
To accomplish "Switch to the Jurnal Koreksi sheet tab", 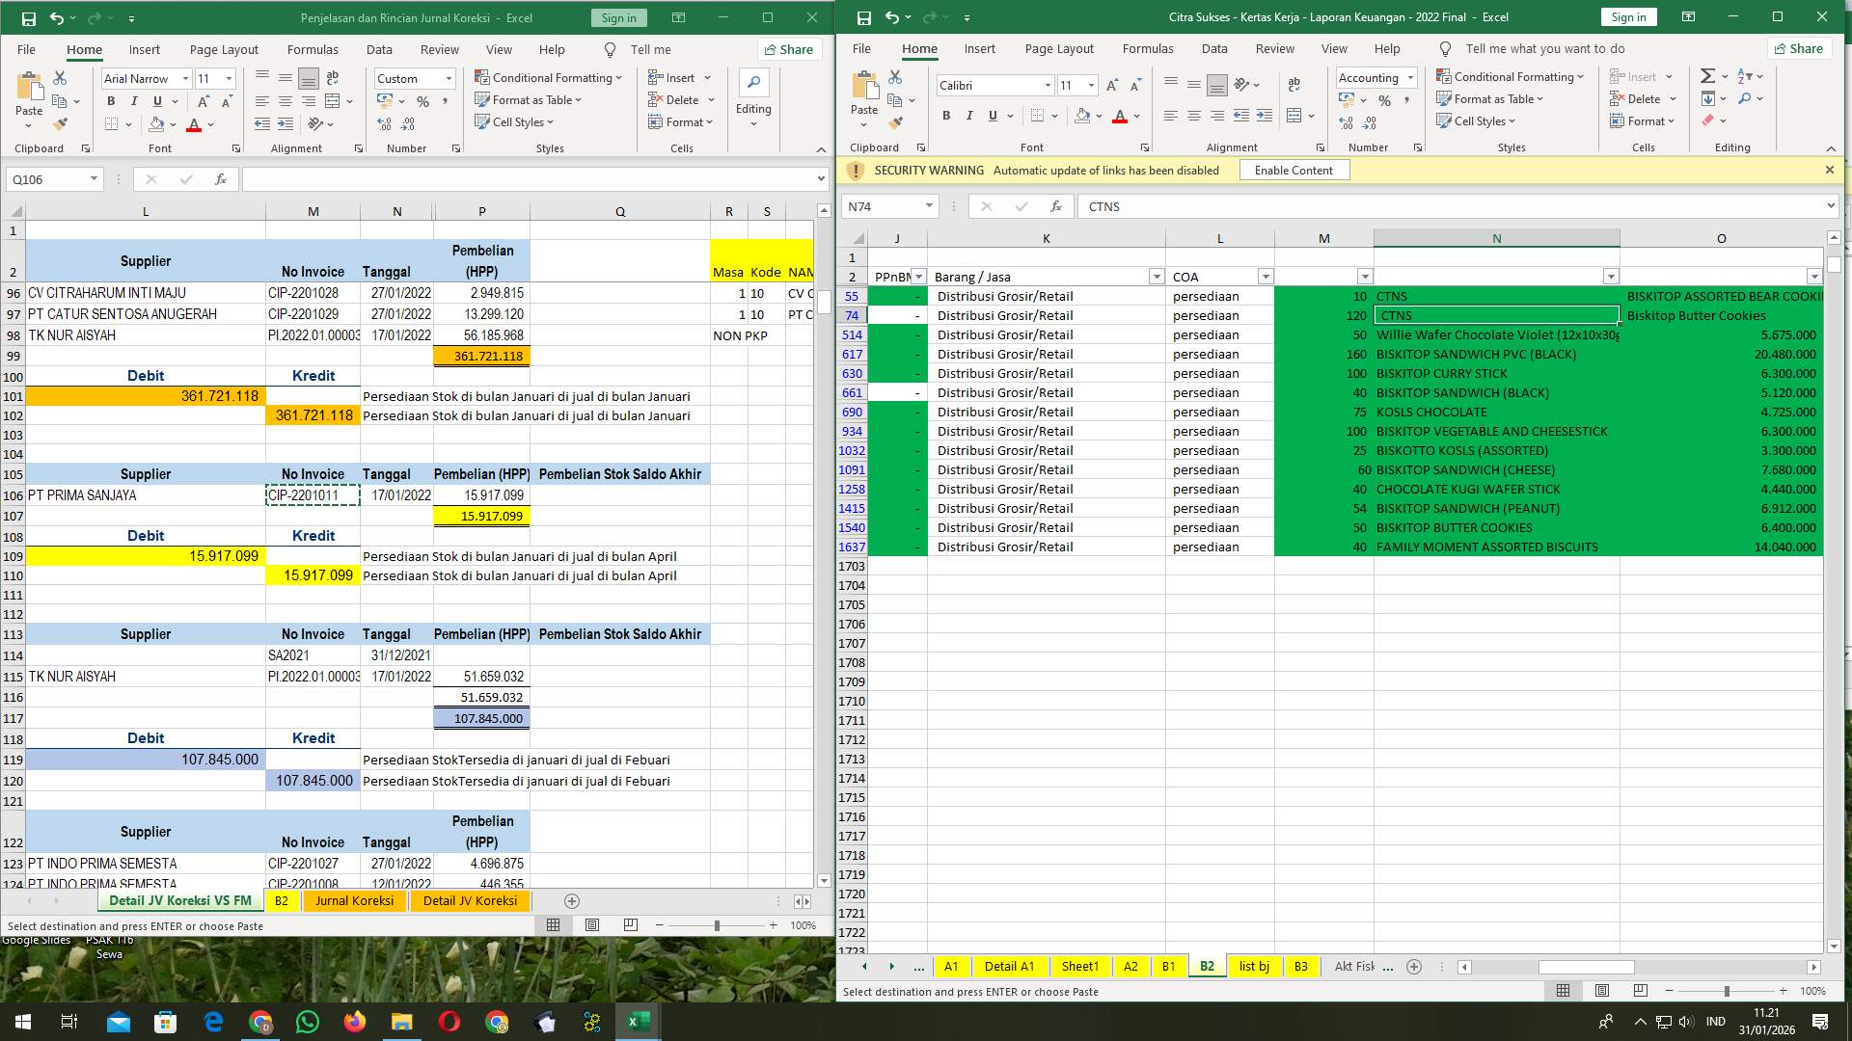I will (354, 900).
